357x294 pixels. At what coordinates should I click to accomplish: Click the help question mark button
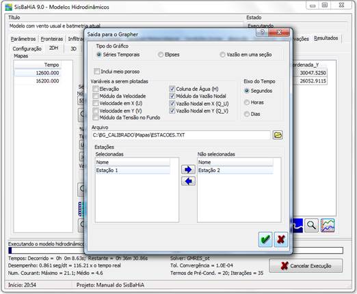tap(262, 32)
